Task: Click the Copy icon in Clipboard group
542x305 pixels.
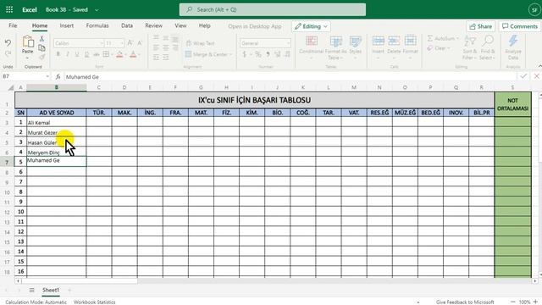Action: point(41,48)
